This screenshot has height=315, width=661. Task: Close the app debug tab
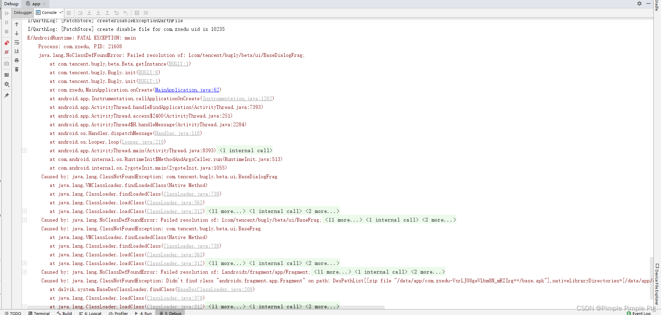click(44, 4)
